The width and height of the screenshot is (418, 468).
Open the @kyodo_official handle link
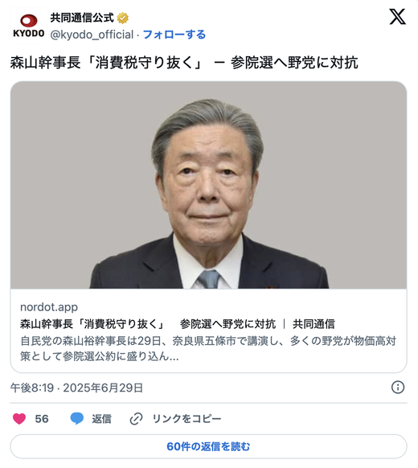(x=92, y=35)
